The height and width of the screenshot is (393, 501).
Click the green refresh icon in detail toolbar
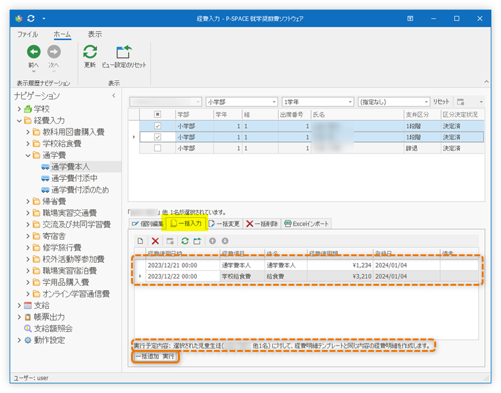pyautogui.click(x=185, y=241)
